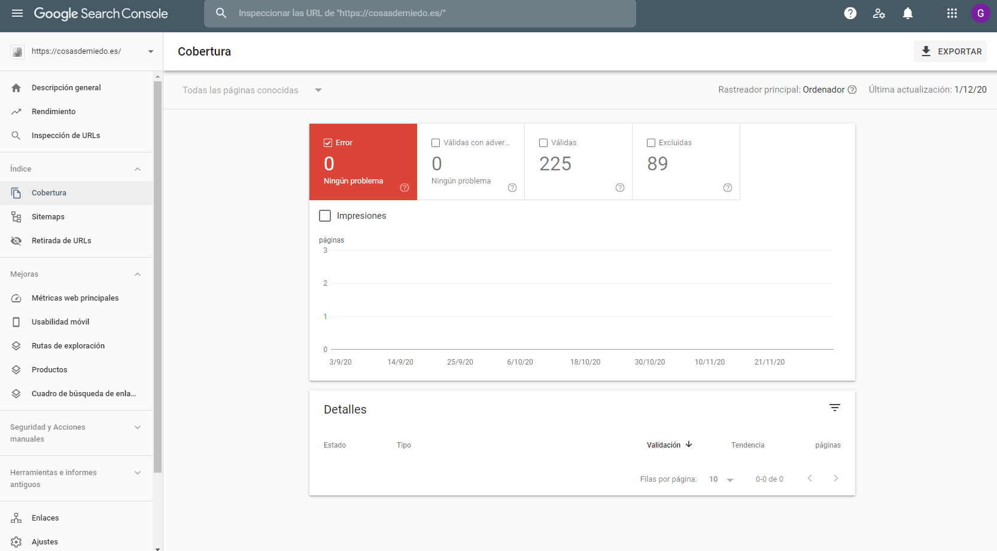Enable the Impresiones checkbox
The height and width of the screenshot is (551, 997).
pyautogui.click(x=325, y=216)
